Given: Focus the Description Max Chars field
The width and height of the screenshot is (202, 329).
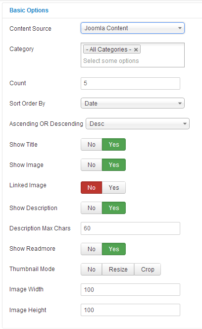Looking at the screenshot, I should coord(130,228).
